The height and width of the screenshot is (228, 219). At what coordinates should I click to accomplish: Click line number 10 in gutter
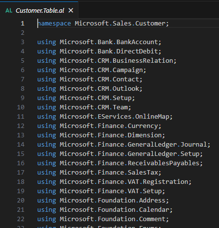[21, 107]
